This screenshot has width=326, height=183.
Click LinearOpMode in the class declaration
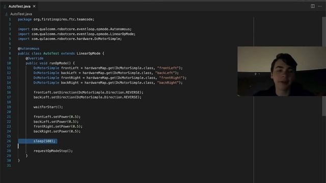(89, 53)
